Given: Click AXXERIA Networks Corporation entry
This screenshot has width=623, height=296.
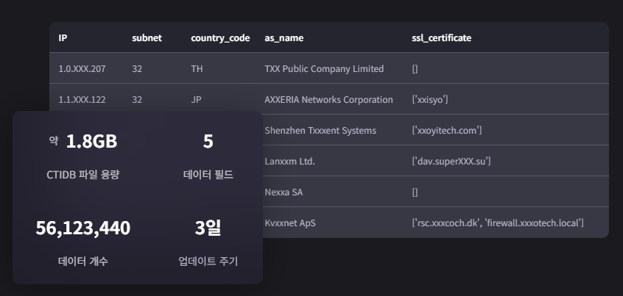Looking at the screenshot, I should click(328, 100).
